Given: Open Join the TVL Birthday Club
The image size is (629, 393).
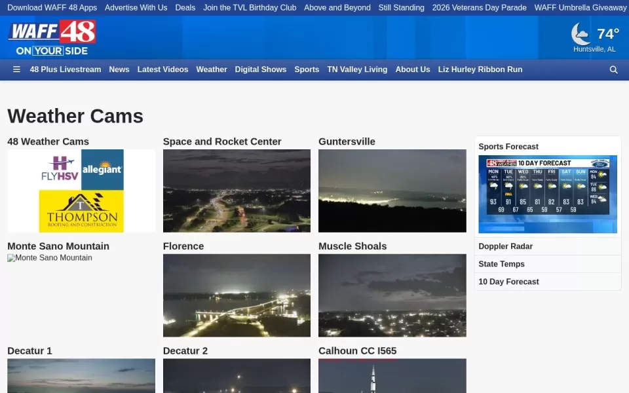Looking at the screenshot, I should (x=250, y=8).
